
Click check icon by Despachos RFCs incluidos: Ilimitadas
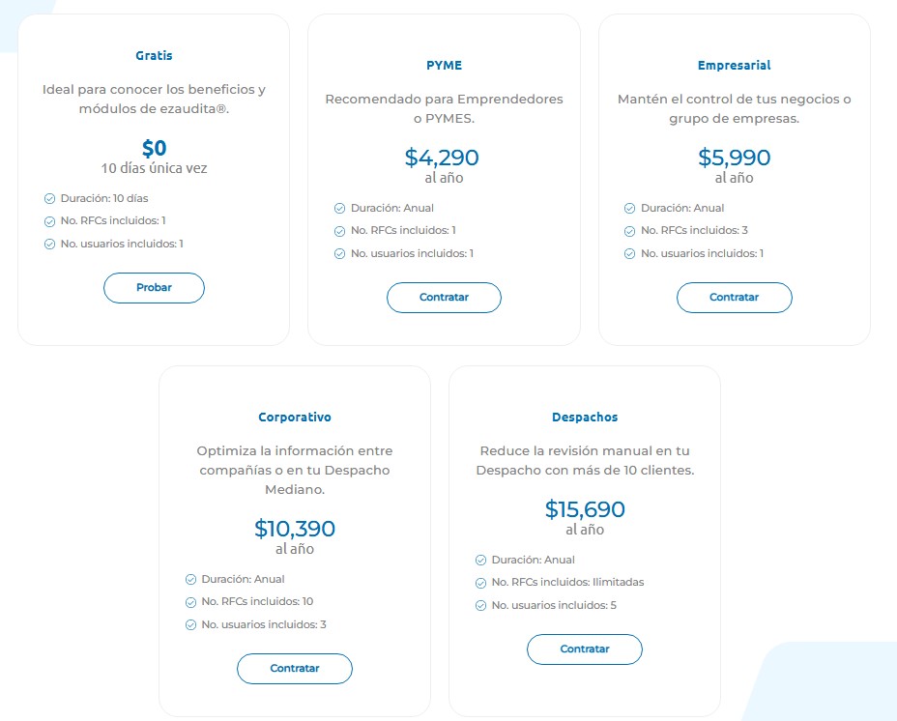[481, 583]
